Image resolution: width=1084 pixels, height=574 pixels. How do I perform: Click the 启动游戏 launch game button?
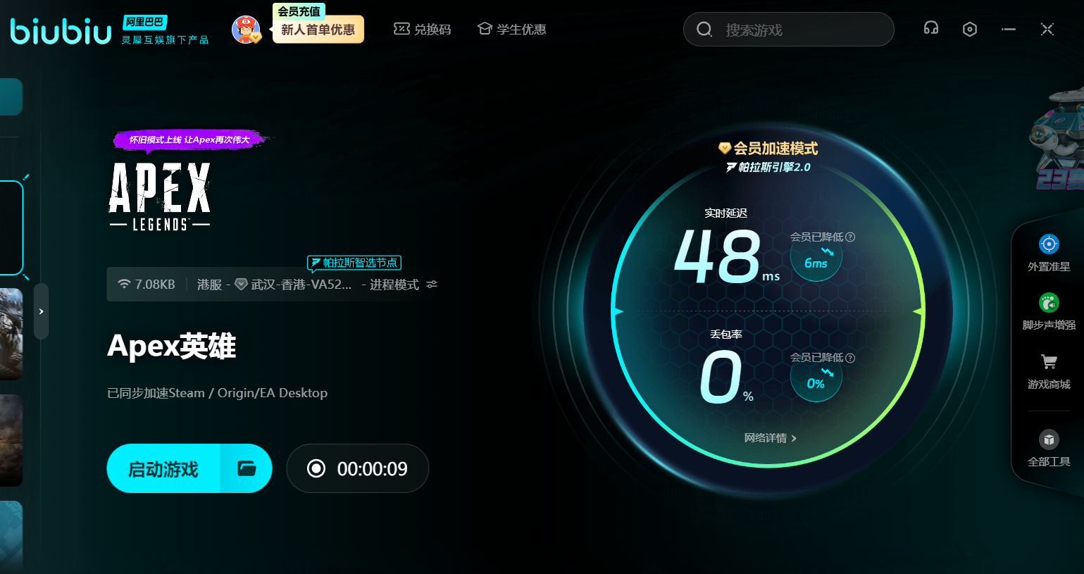click(x=163, y=468)
